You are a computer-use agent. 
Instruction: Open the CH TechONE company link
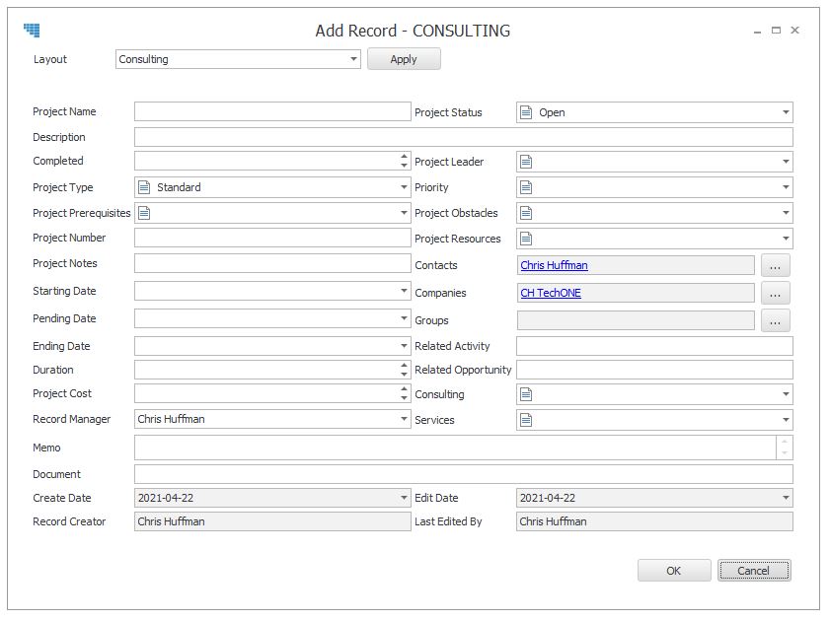tap(551, 293)
